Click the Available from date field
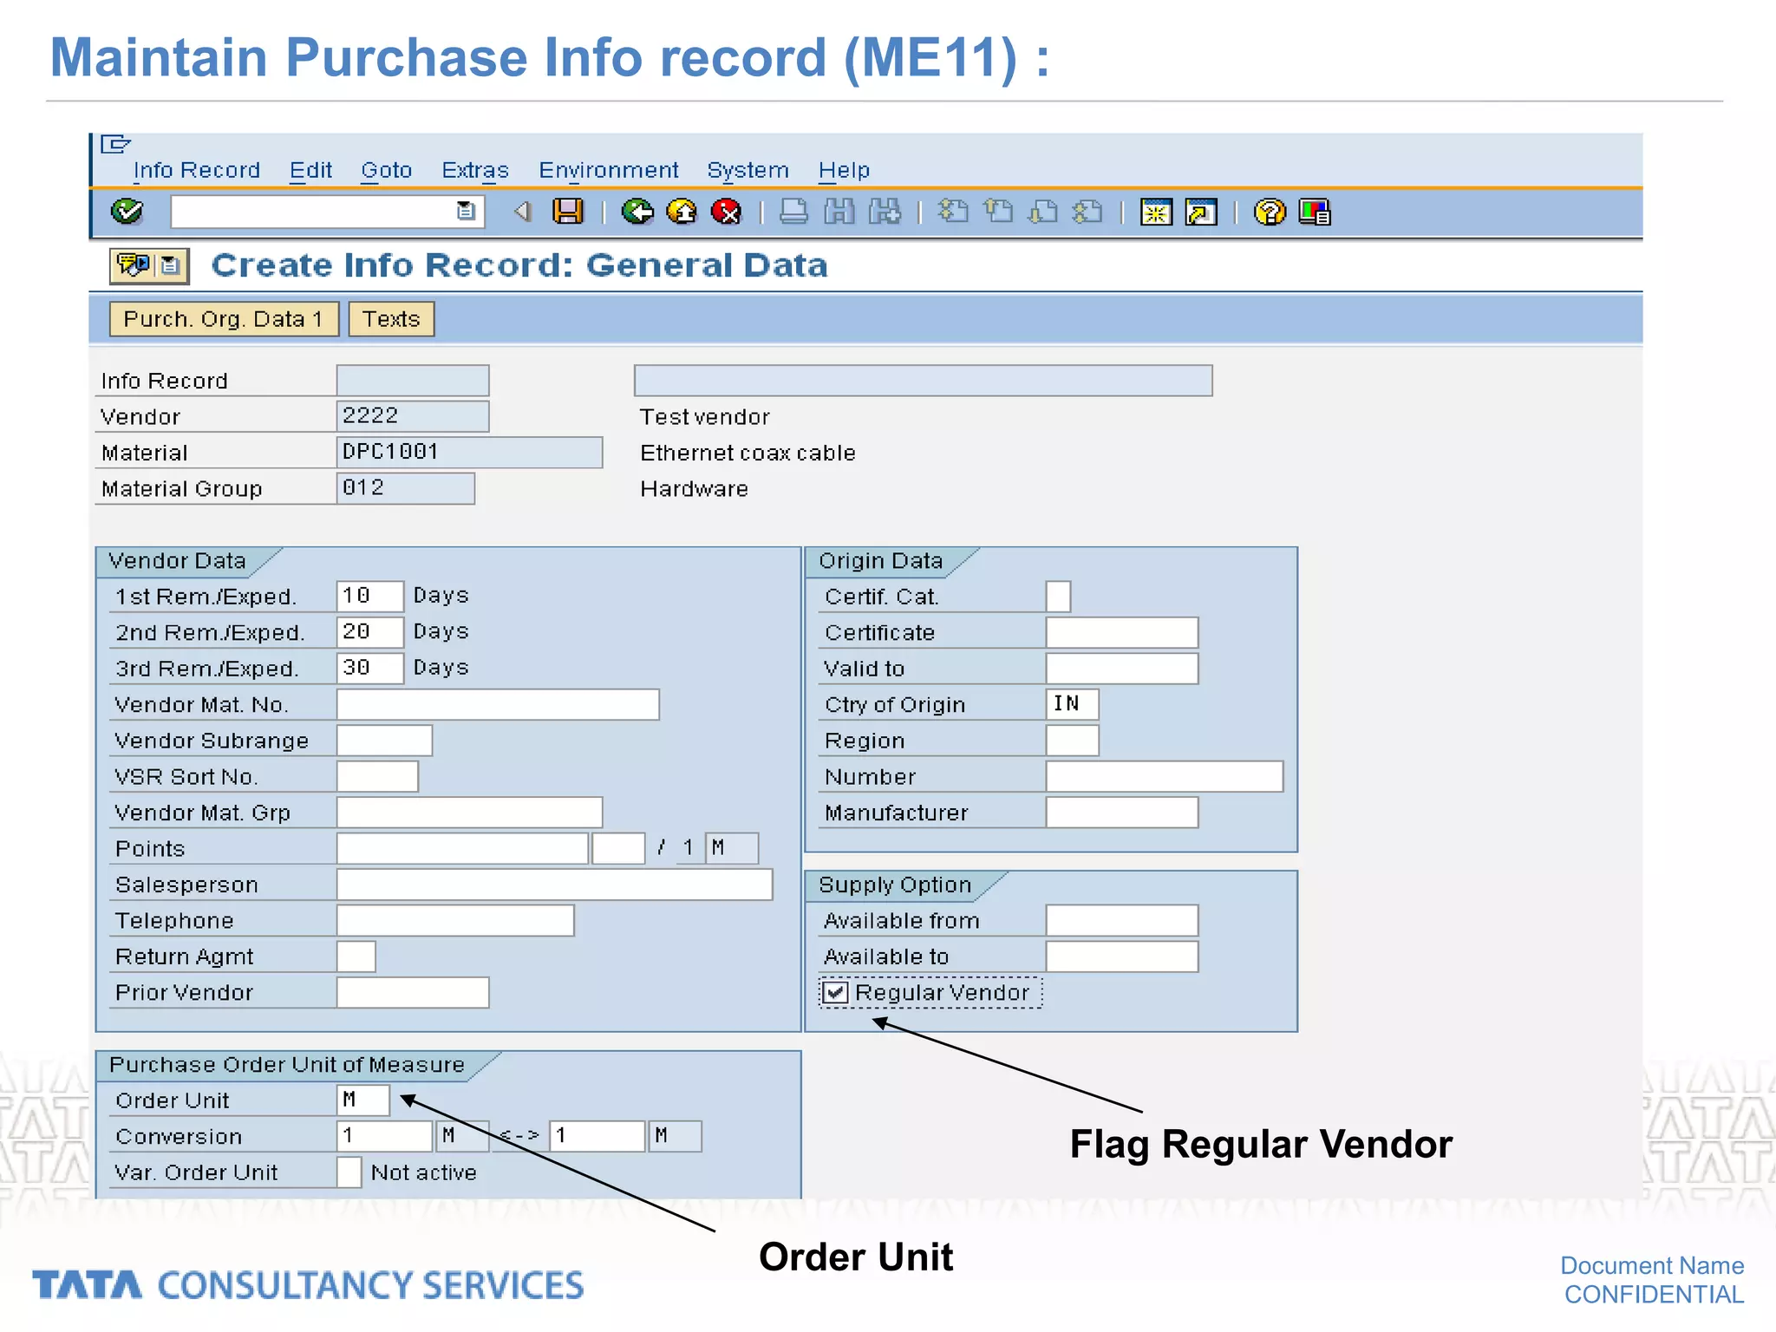 click(1122, 920)
